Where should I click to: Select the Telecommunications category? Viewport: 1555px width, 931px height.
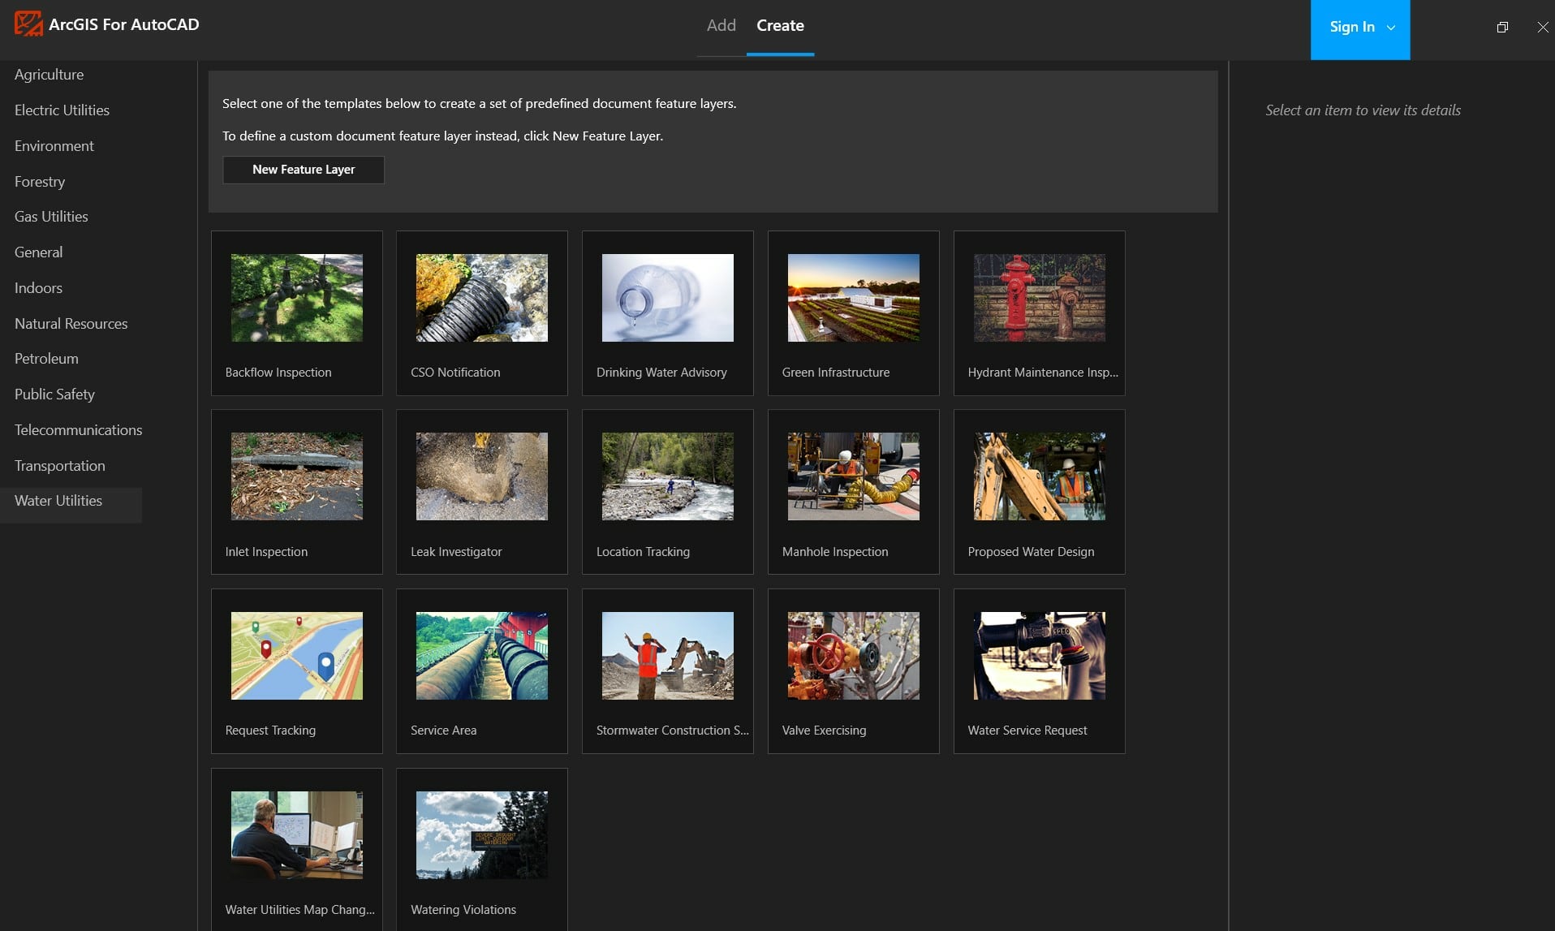coord(79,430)
